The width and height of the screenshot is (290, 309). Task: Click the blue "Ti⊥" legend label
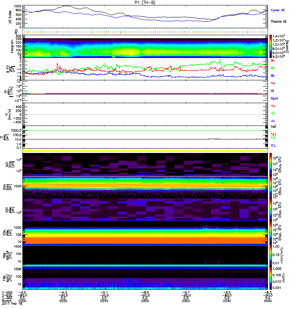[273, 146]
